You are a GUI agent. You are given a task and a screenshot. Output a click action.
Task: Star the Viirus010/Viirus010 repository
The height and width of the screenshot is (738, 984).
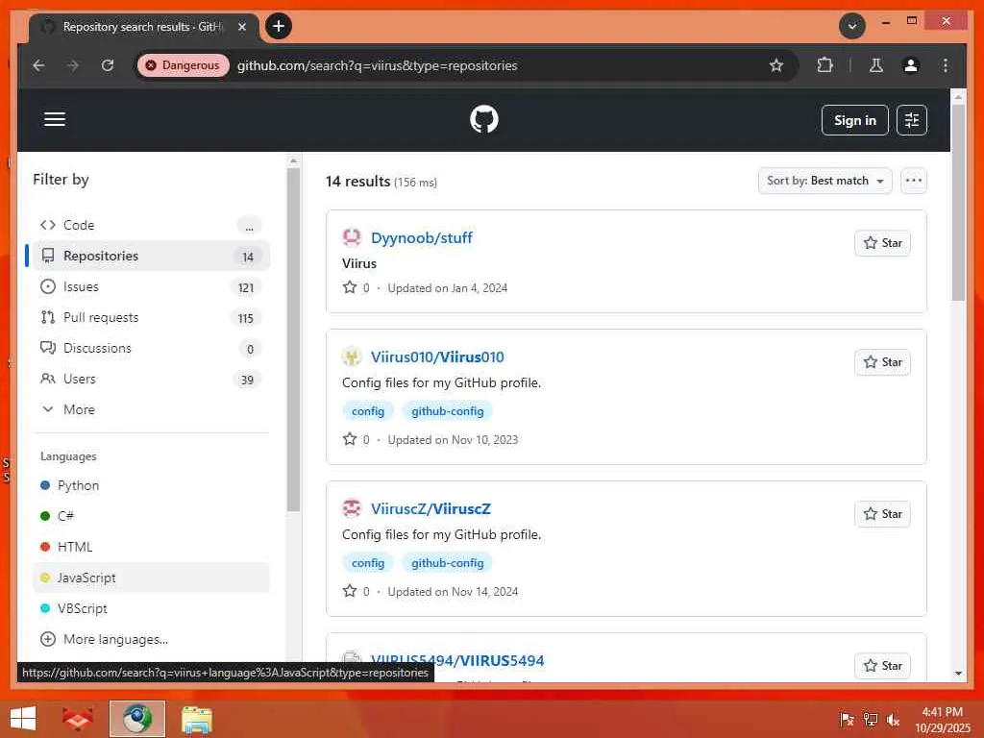882,362
